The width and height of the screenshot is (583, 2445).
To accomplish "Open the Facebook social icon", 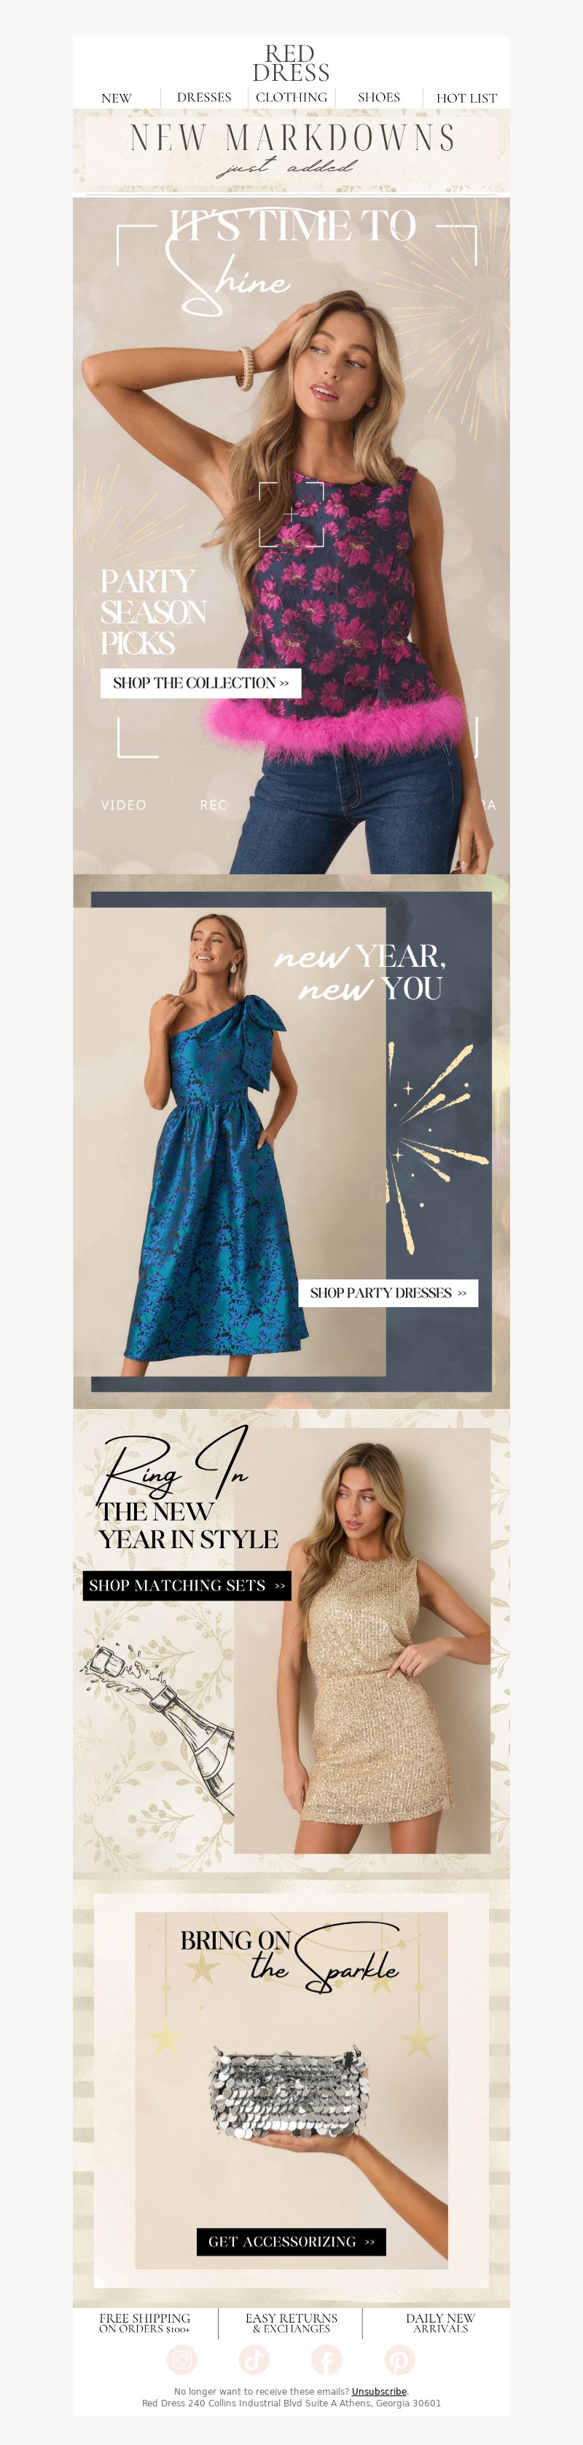I will click(326, 2360).
